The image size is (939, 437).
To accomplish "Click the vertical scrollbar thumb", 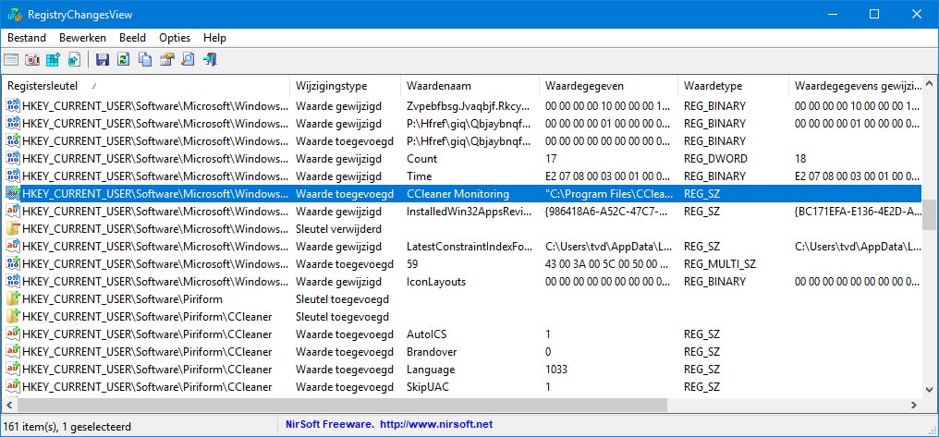I will pyautogui.click(x=930, y=215).
